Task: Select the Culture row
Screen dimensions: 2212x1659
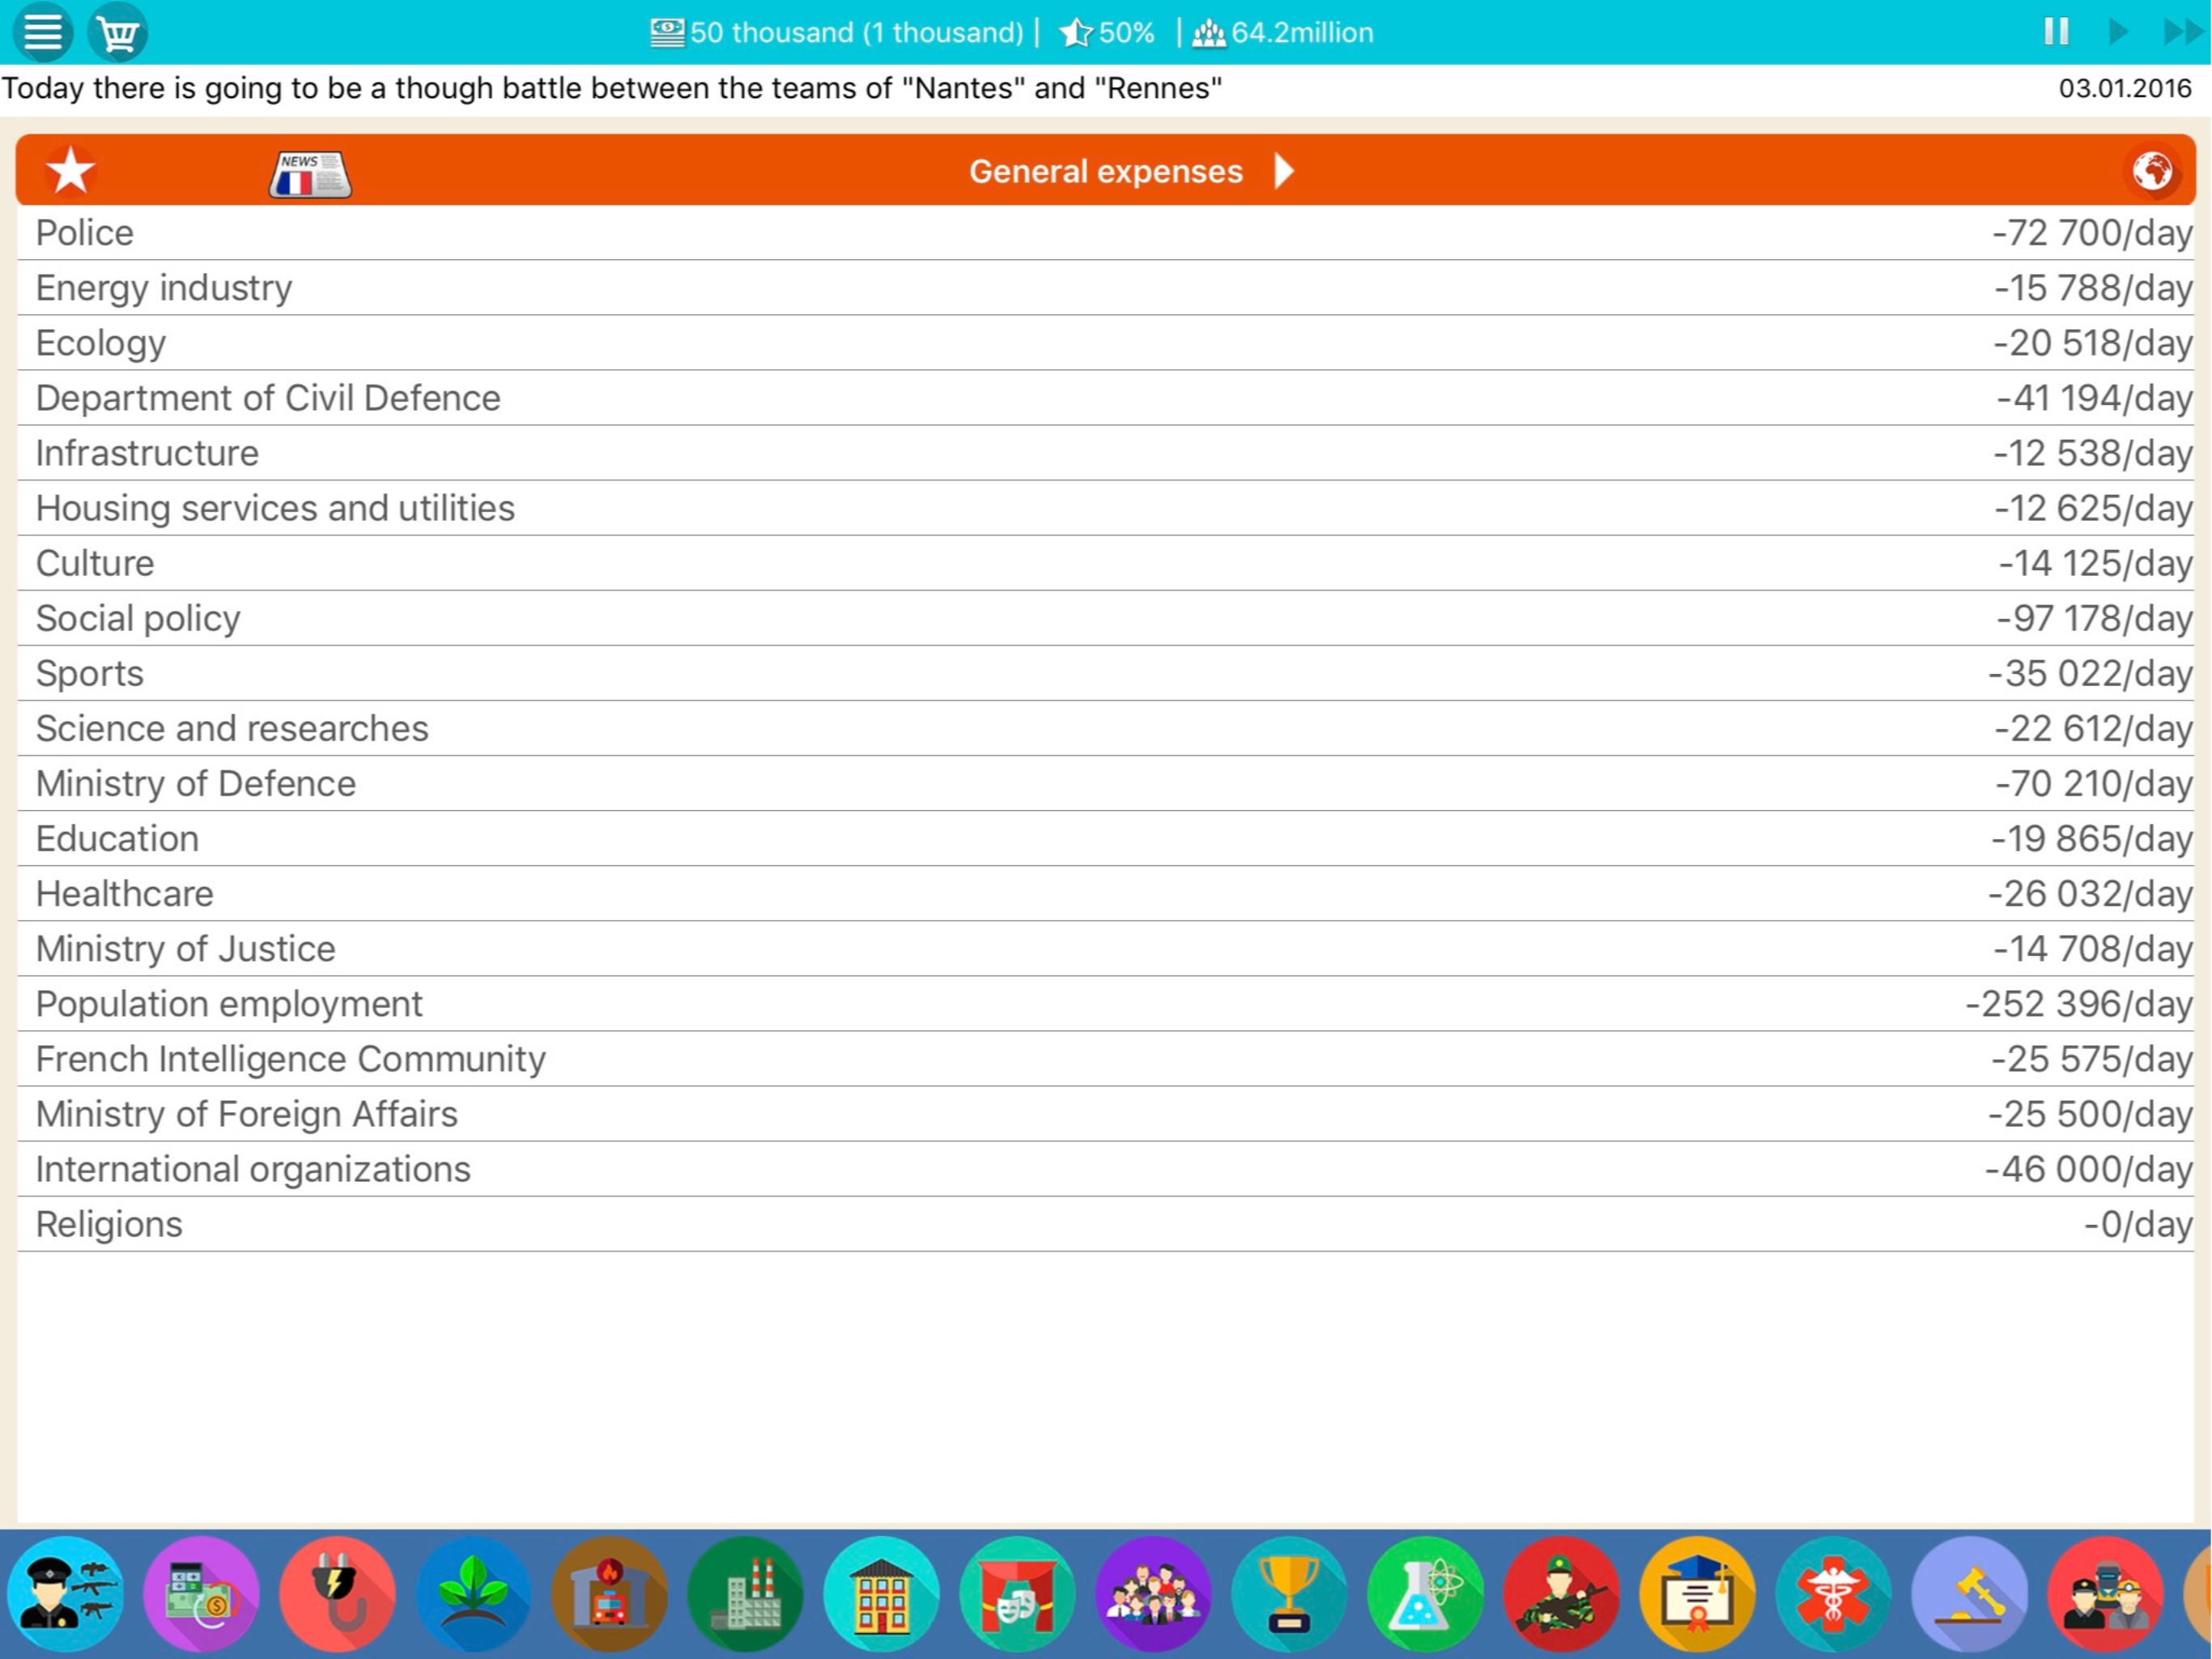Action: (x=1106, y=563)
